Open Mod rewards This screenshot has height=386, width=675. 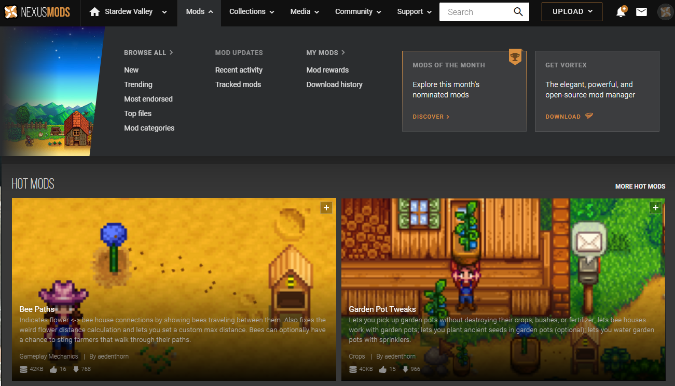[x=327, y=70]
